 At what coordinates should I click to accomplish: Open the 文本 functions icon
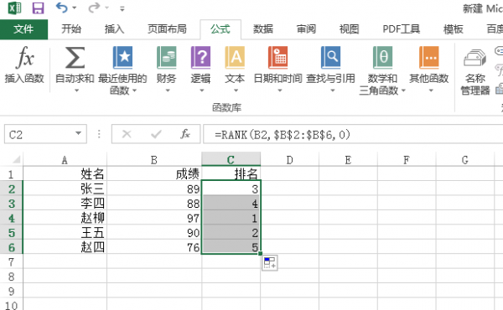point(235,57)
